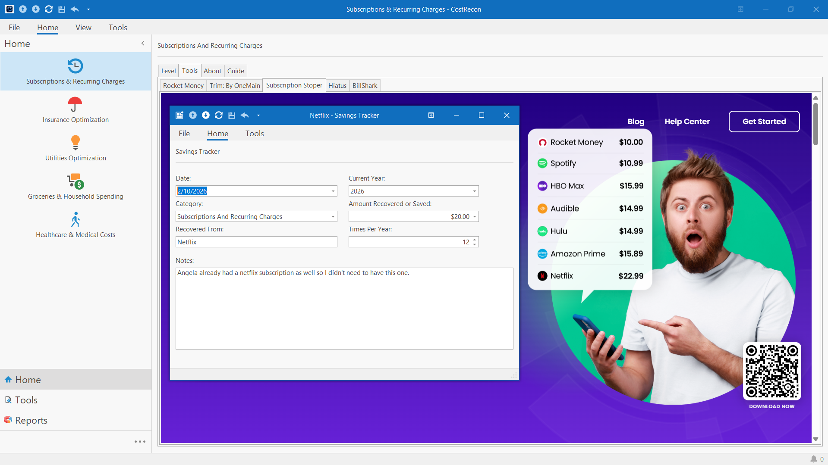Open Insurance Optimization umbrella icon
The width and height of the screenshot is (828, 465).
75,104
